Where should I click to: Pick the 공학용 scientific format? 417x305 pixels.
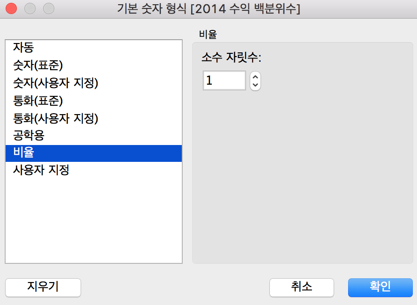94,136
